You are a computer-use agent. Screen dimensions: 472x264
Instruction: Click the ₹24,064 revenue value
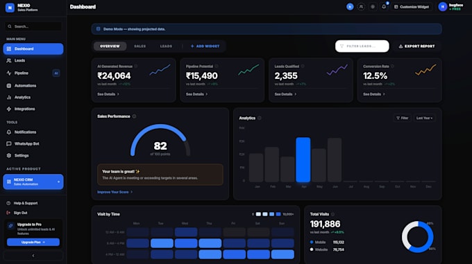[x=114, y=76]
